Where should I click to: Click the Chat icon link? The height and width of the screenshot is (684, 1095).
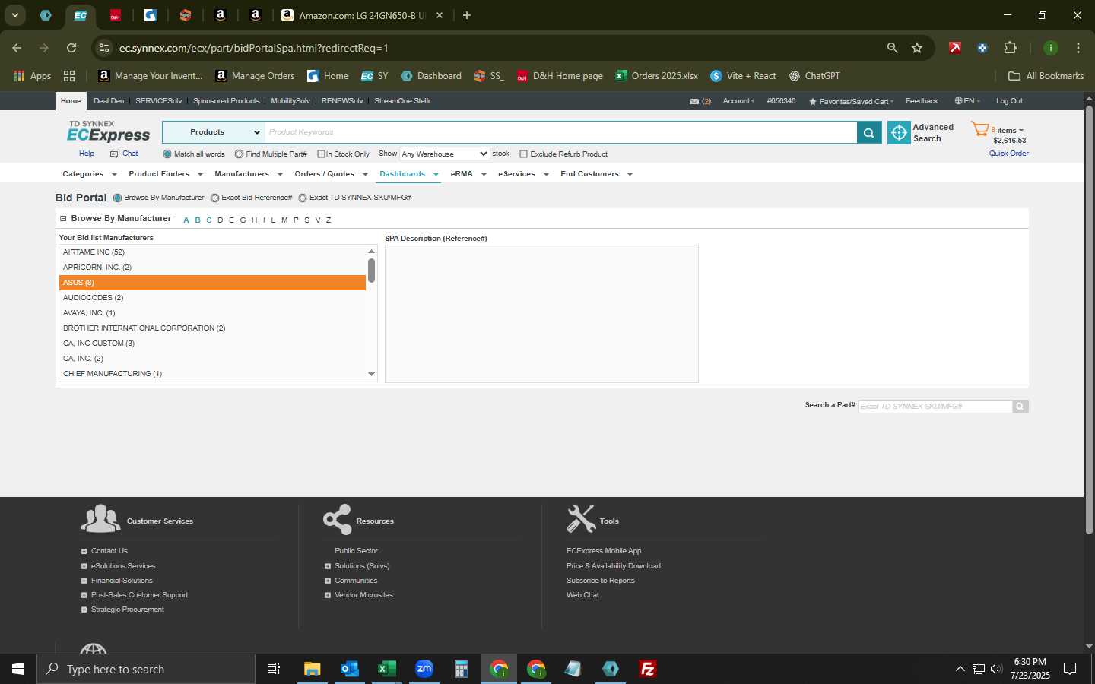click(x=124, y=154)
